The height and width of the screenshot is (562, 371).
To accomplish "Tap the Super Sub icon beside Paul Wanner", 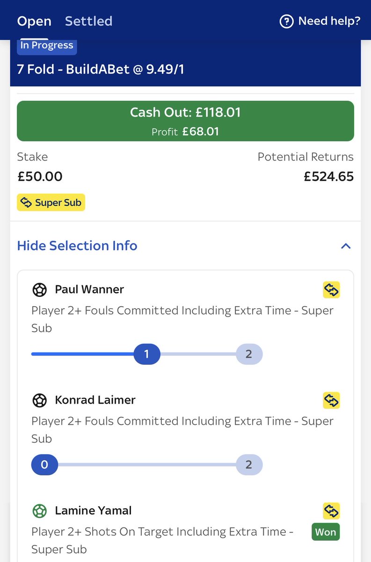I will [x=331, y=290].
